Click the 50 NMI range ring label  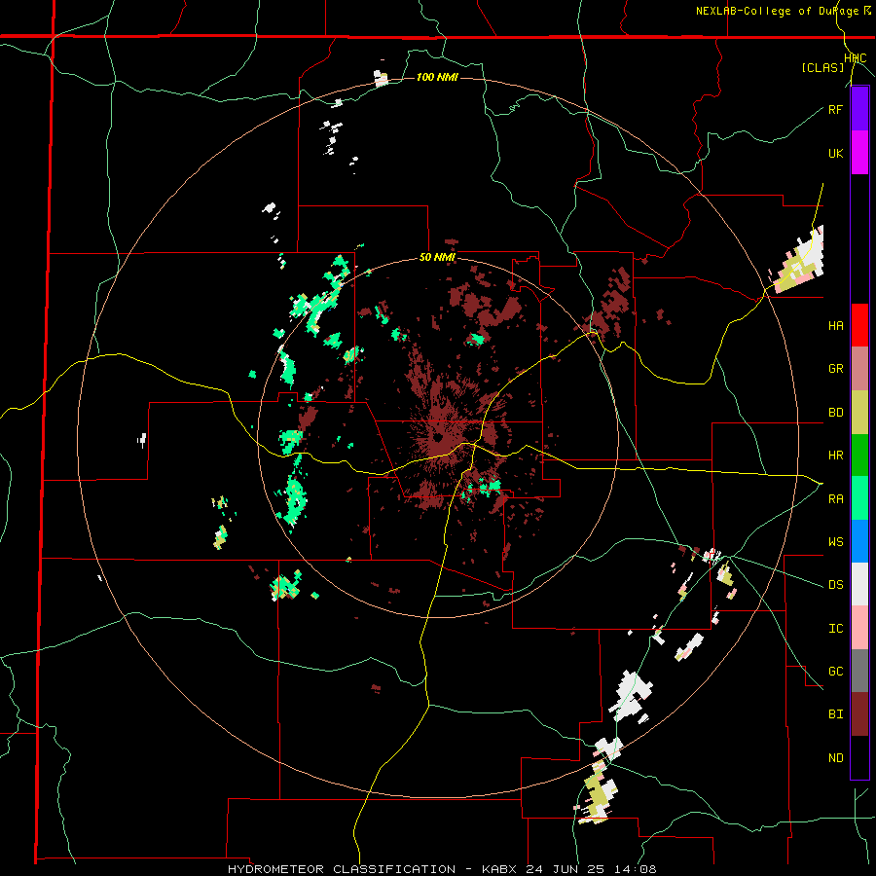coord(437,257)
